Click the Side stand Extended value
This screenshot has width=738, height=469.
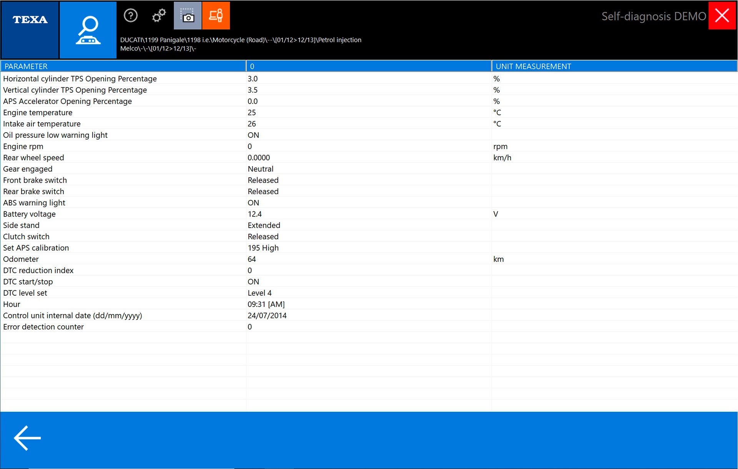[264, 225]
